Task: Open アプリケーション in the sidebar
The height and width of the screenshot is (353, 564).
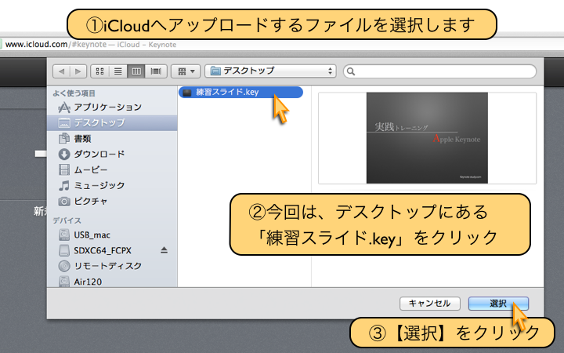Action: (107, 107)
